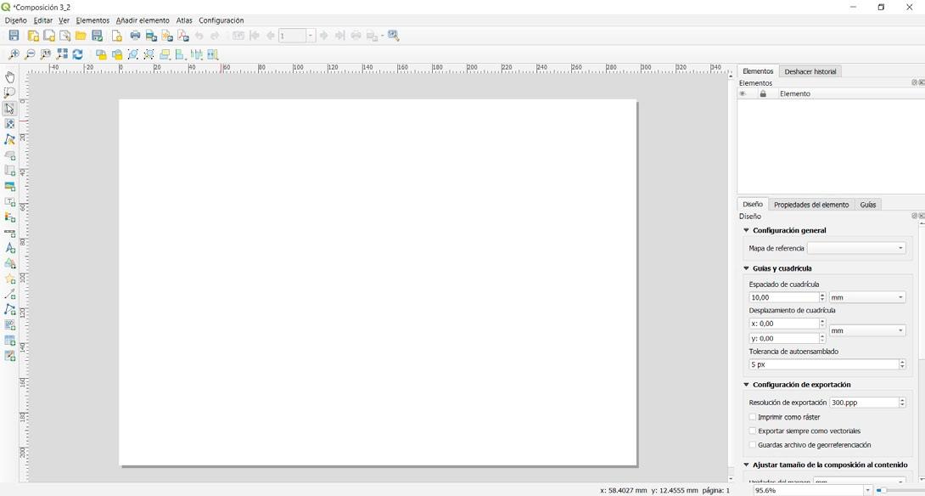The image size is (925, 496).
Task: Refresh the layout view
Action: (77, 54)
